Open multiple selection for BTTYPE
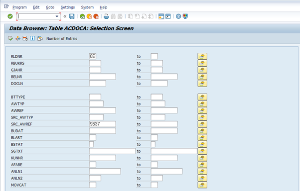The height and width of the screenshot is (191, 300). [x=202, y=97]
